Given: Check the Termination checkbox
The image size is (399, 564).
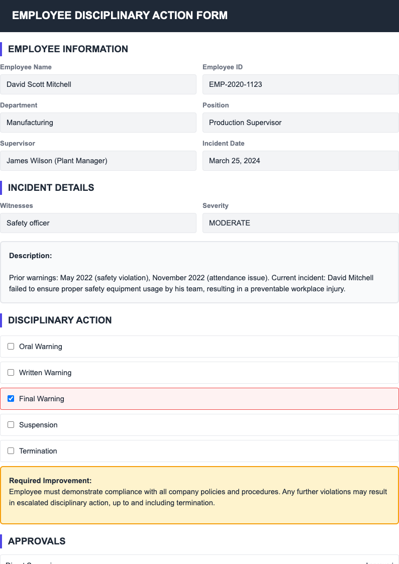Looking at the screenshot, I should 11,450.
